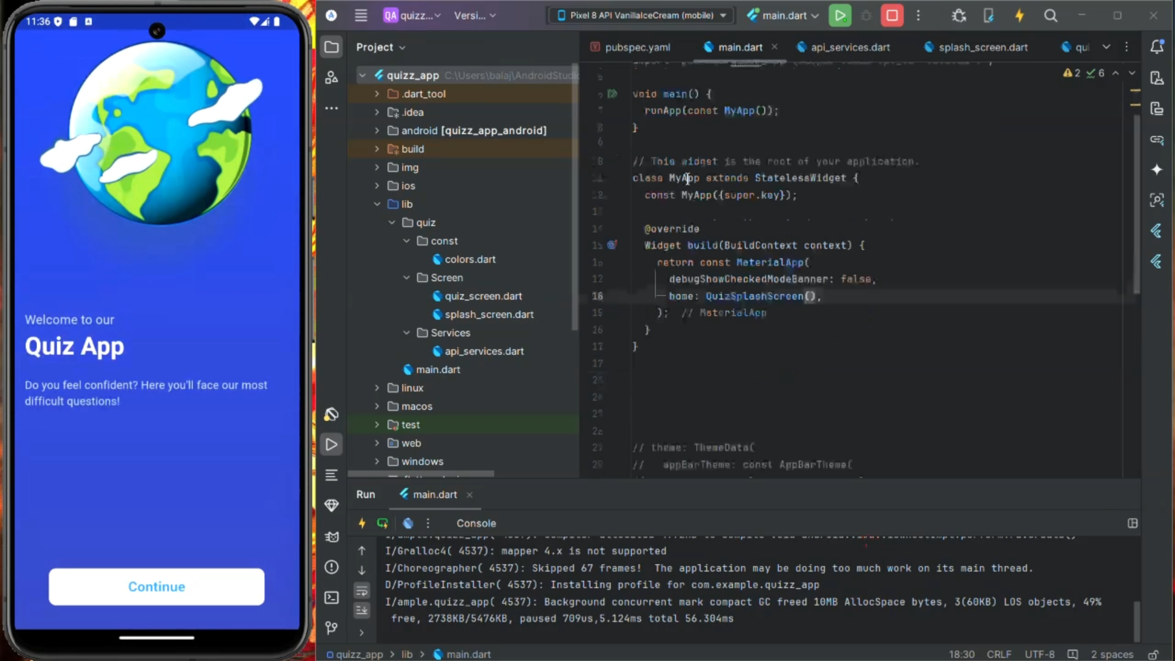Screen dimensions: 1175x661
Task: Switch to the api_services.dart editor tab
Action: click(849, 47)
